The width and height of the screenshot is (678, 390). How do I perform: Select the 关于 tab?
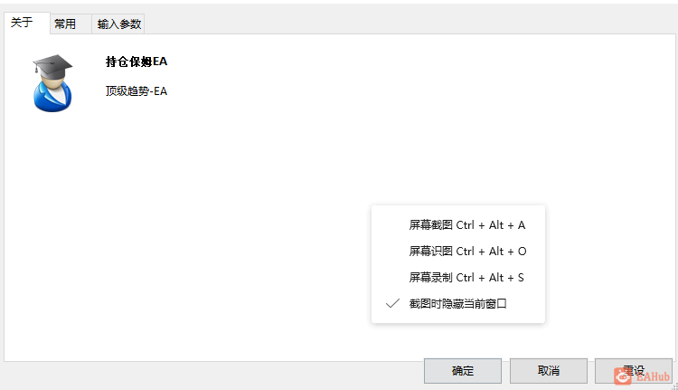pyautogui.click(x=22, y=23)
